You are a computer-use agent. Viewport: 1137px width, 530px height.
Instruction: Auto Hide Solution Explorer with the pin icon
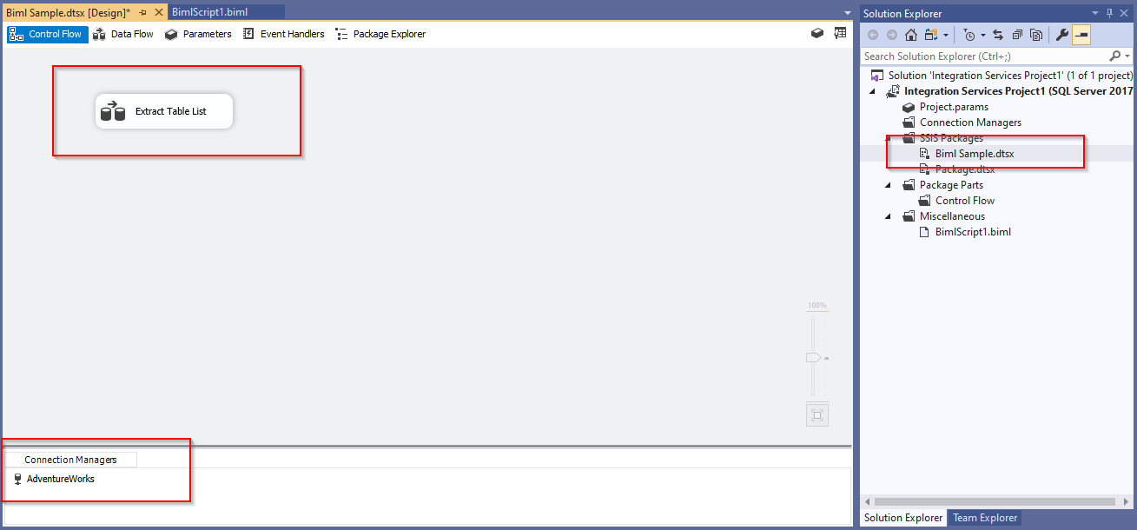click(x=1109, y=13)
